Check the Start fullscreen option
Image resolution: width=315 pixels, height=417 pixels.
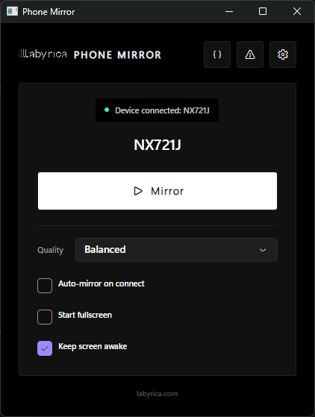(45, 317)
